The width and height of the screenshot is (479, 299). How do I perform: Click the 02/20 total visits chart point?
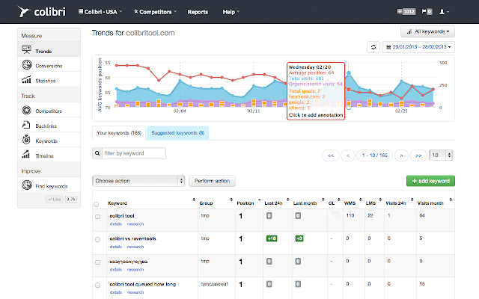[349, 73]
